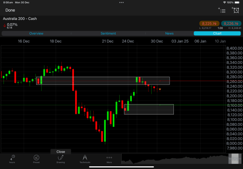Click the Australia 200 - Cash title

pos(20,19)
